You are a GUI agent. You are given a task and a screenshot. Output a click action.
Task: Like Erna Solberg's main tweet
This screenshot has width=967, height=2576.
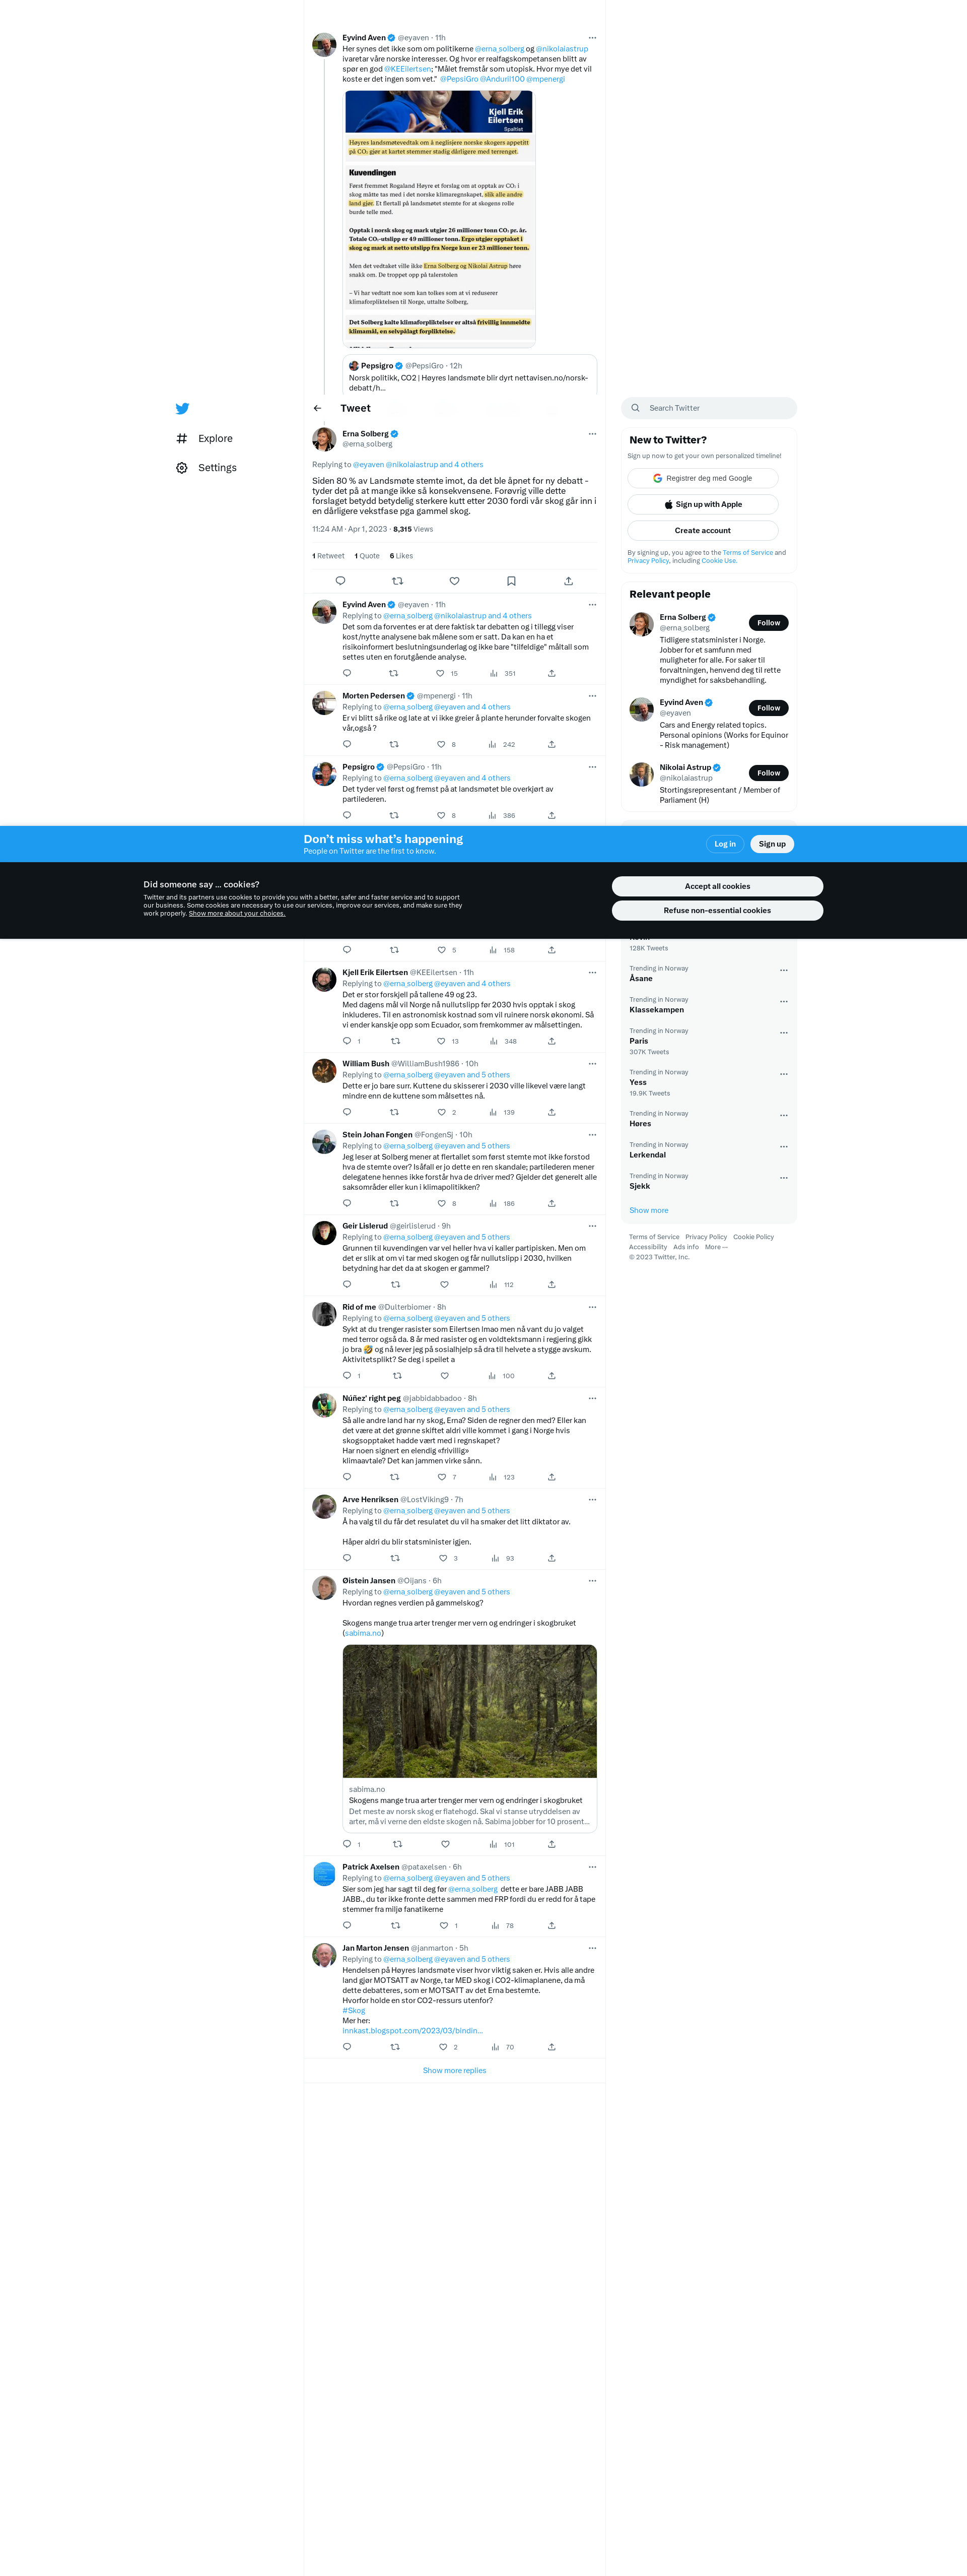[x=454, y=581]
